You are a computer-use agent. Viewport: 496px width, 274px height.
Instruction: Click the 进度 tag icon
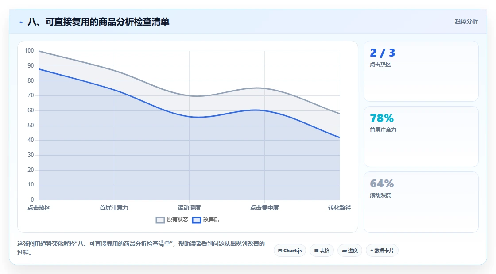[x=344, y=251]
